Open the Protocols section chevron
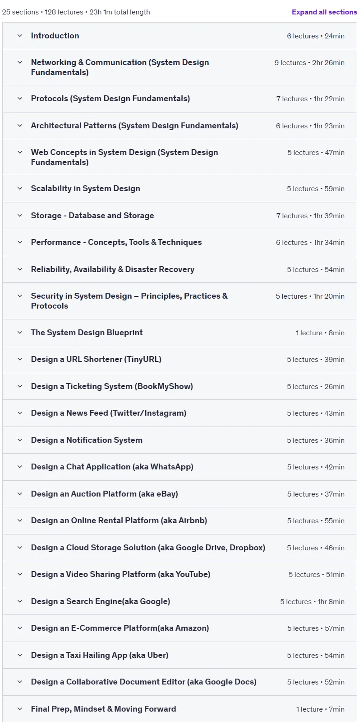 coord(20,98)
